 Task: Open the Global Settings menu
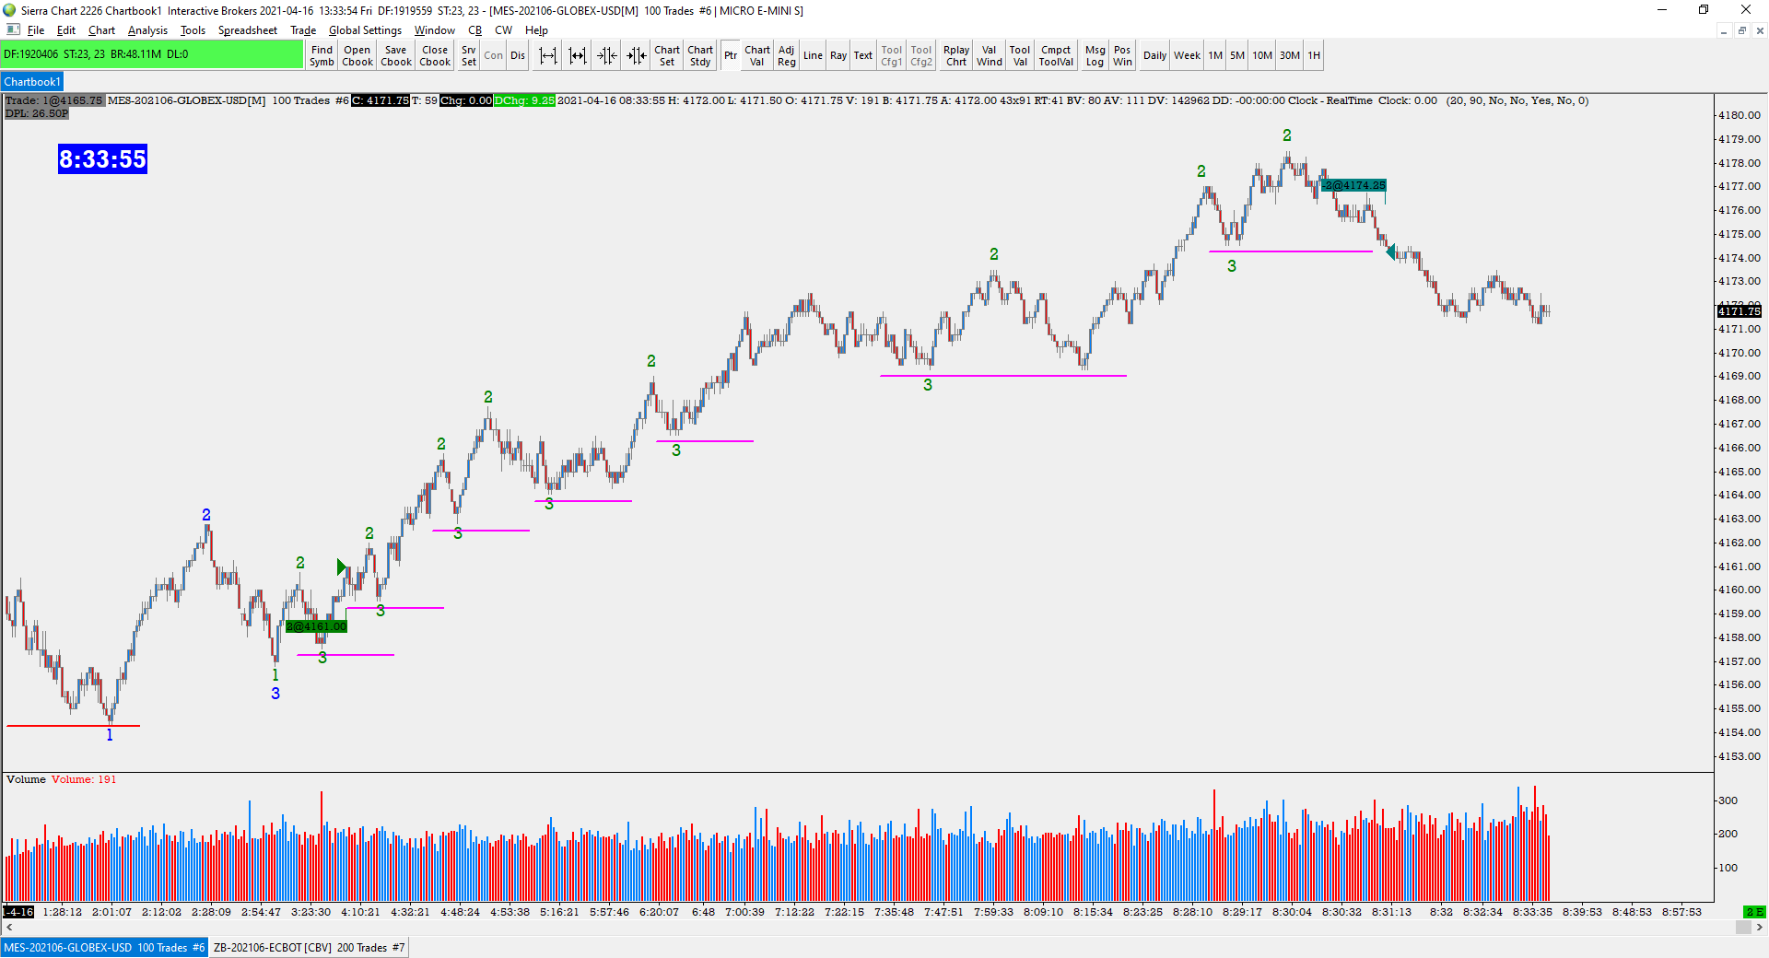coord(365,30)
